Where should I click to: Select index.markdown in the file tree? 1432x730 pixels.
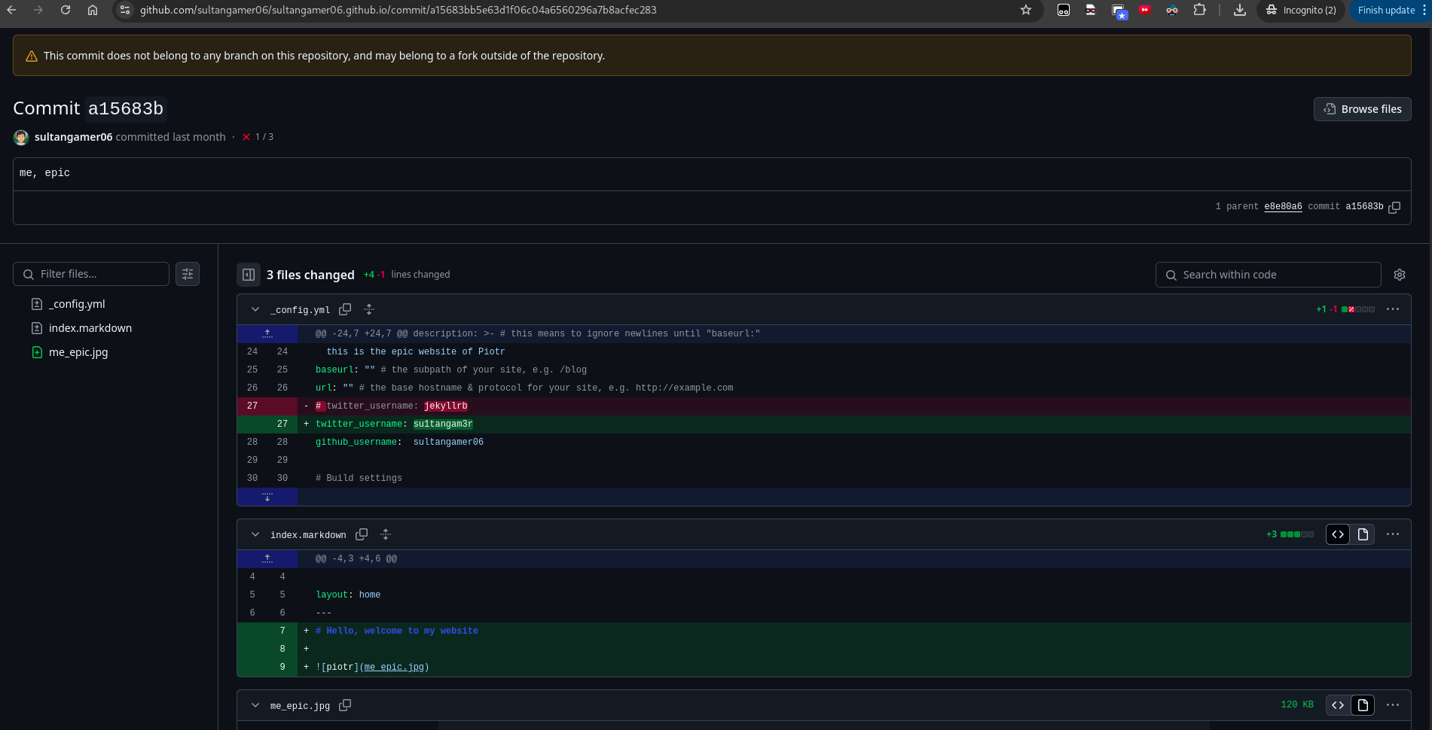click(90, 328)
